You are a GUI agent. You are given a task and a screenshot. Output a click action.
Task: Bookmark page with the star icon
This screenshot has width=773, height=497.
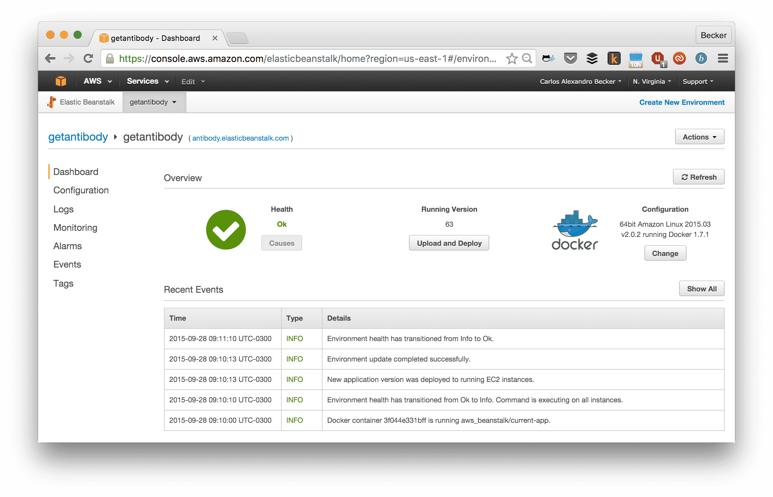tap(512, 58)
